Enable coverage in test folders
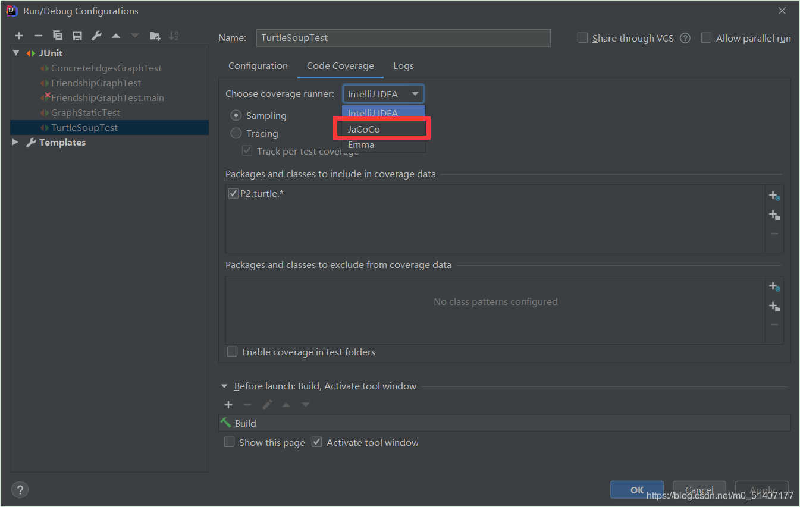The height and width of the screenshot is (507, 800). [x=233, y=352]
